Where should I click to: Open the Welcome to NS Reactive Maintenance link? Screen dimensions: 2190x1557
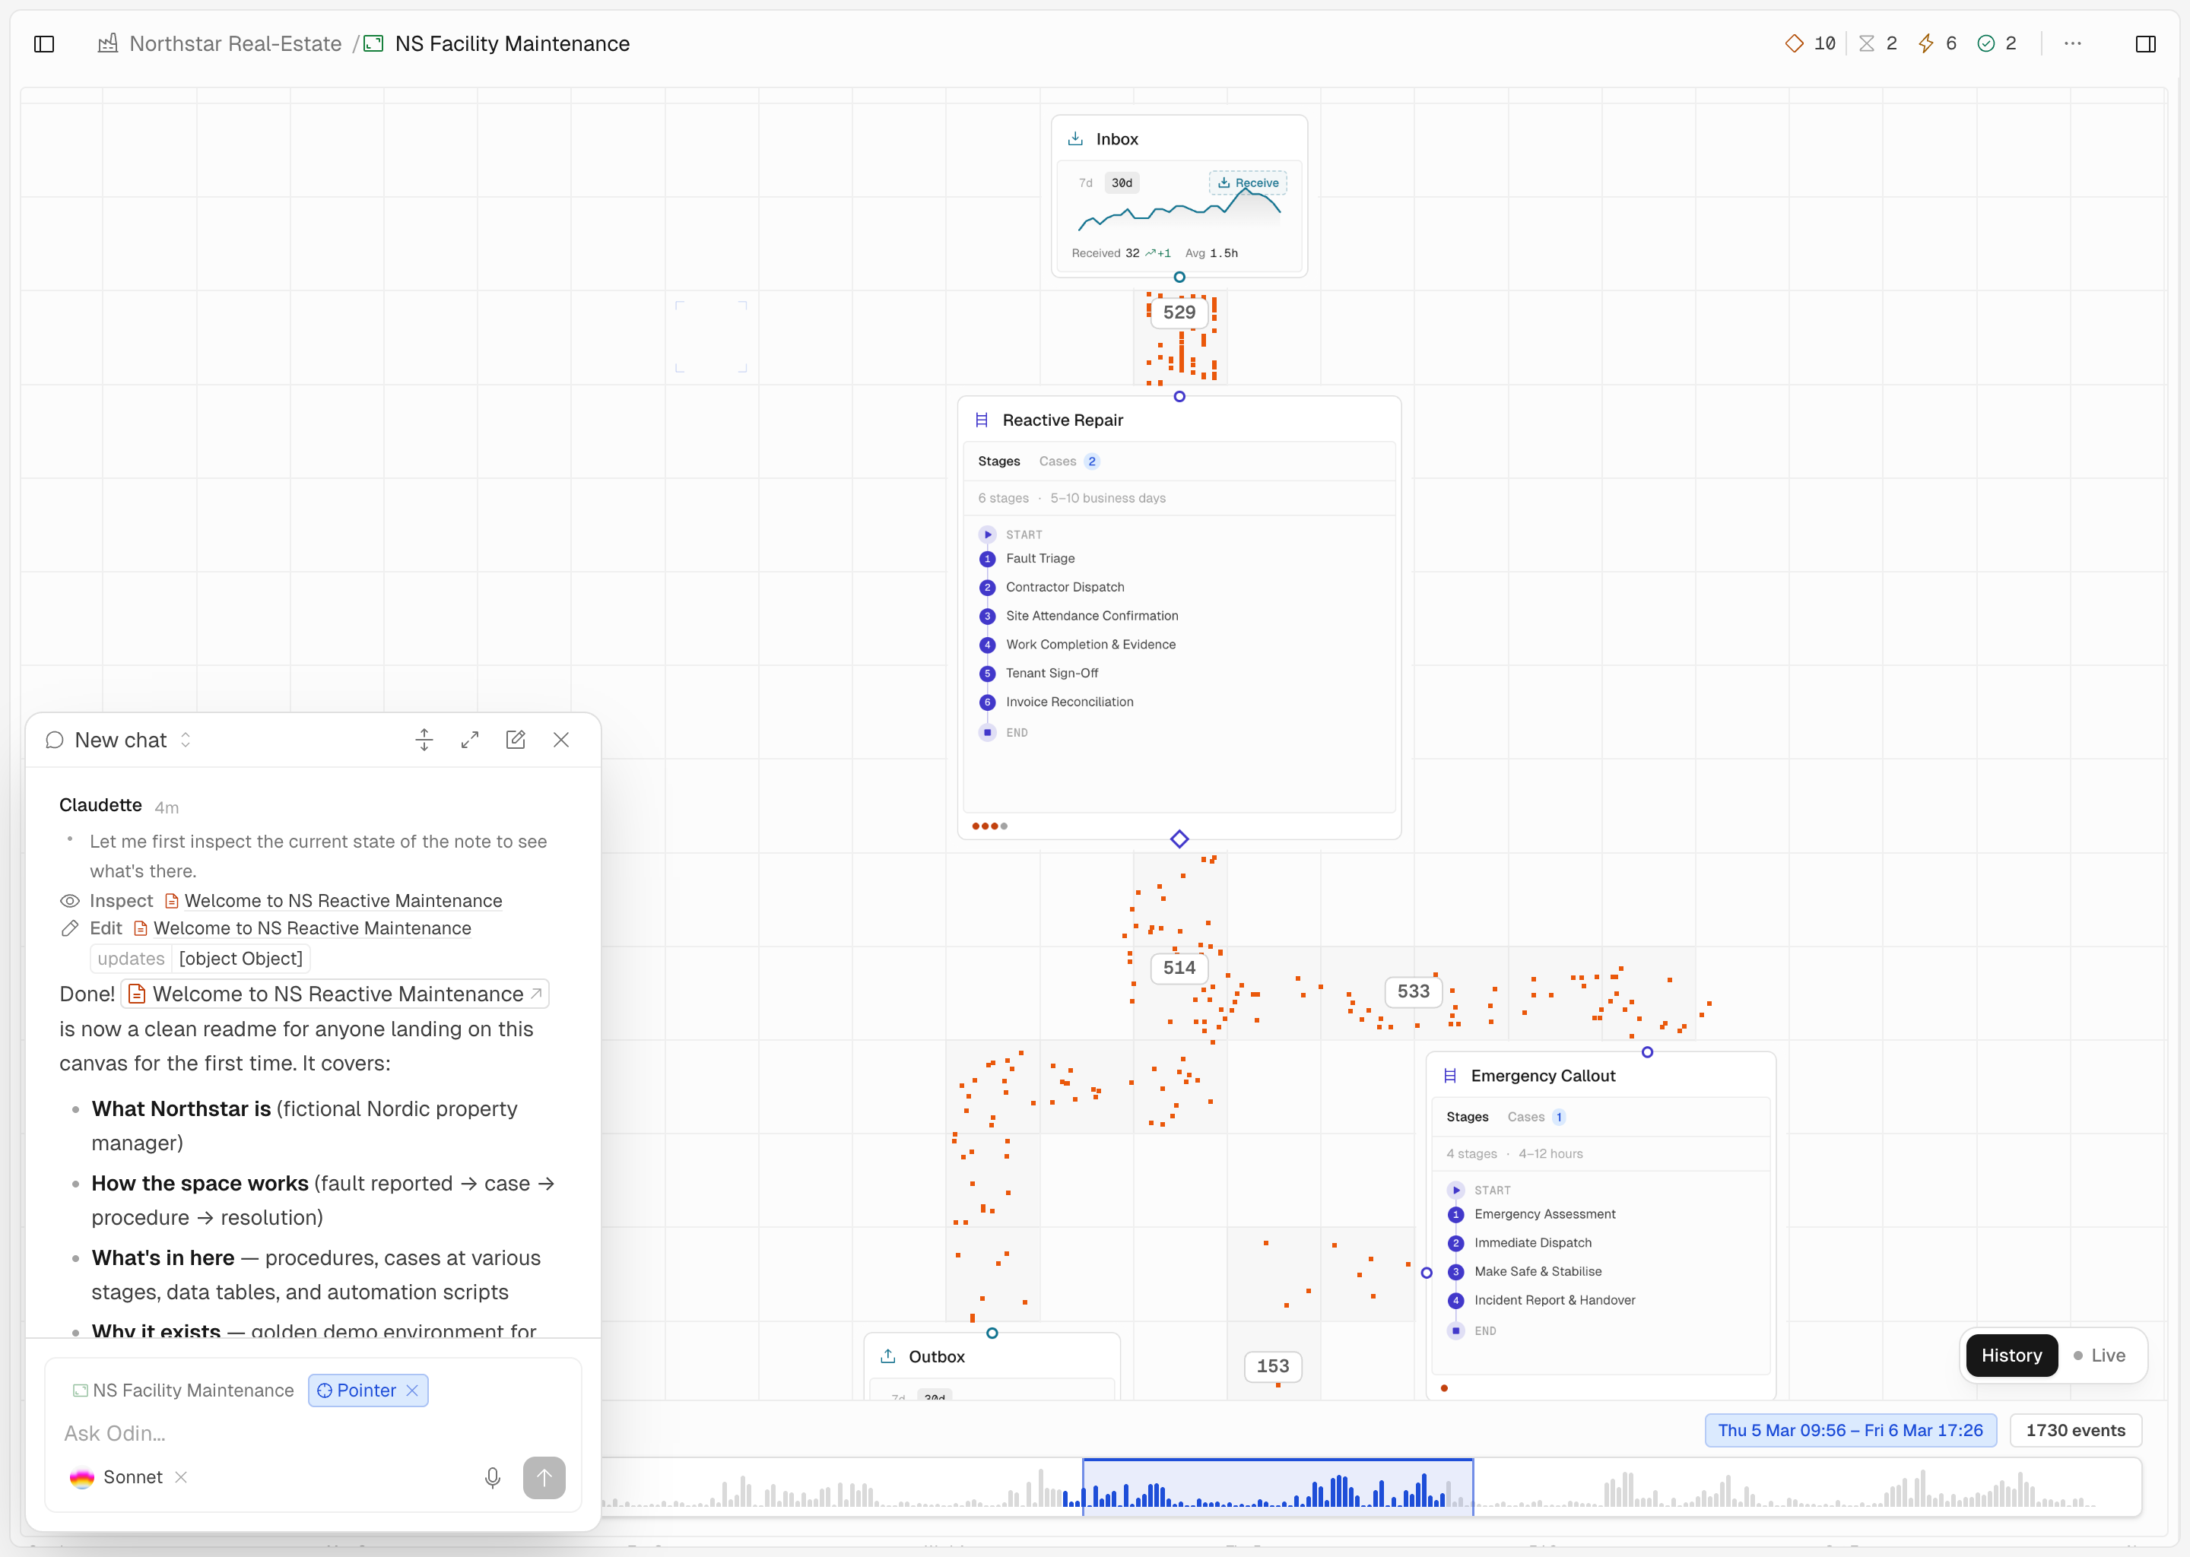click(x=337, y=994)
